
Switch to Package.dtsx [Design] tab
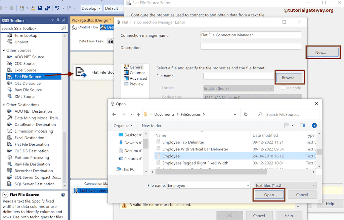(x=91, y=20)
